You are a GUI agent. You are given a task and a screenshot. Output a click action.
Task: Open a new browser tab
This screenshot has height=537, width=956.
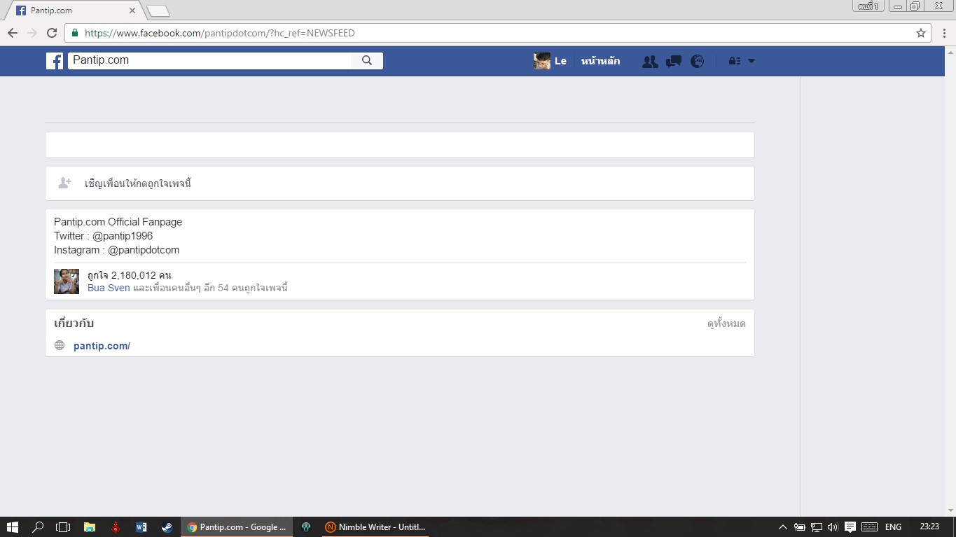coord(158,11)
